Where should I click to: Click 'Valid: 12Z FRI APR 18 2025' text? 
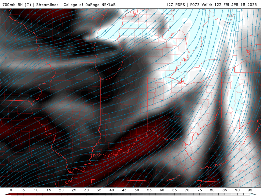pyautogui.click(x=229, y=5)
